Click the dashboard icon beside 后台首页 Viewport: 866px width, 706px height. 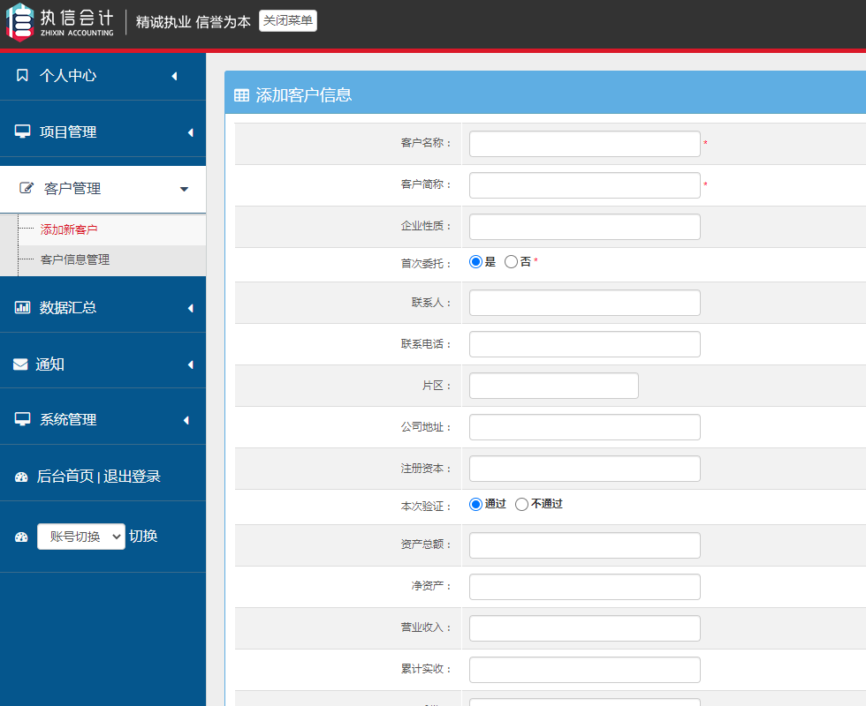pos(21,477)
